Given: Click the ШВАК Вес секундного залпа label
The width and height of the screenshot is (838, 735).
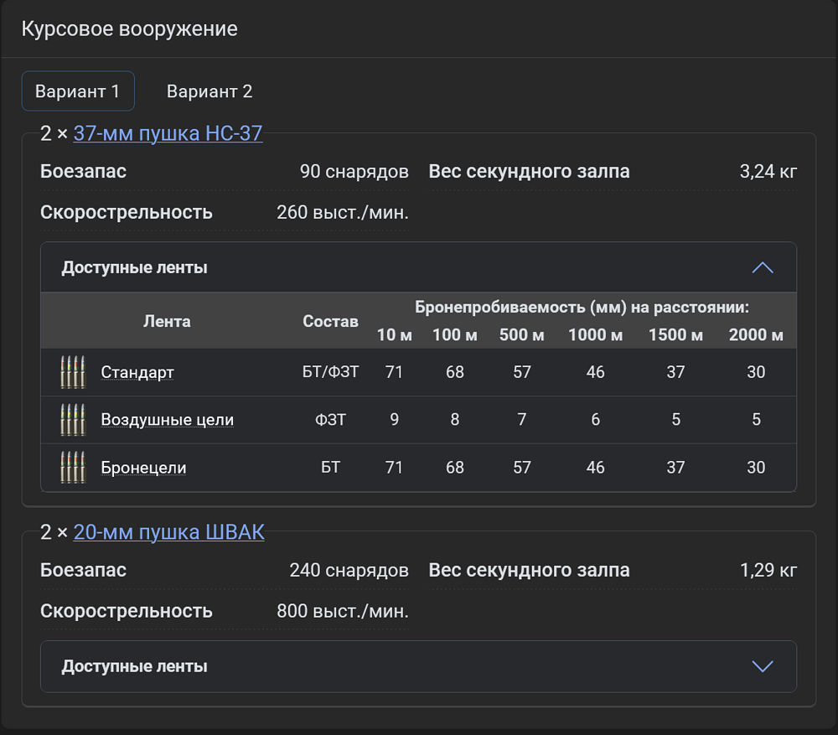Looking at the screenshot, I should [x=529, y=571].
